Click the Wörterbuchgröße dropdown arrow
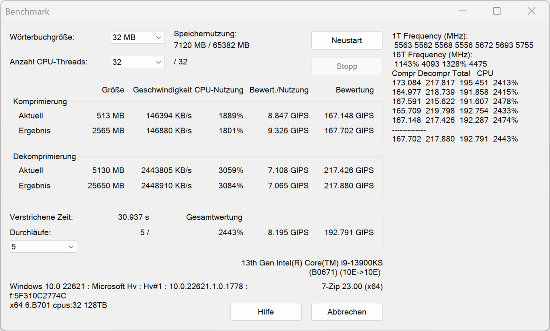The image size is (550, 331). pyautogui.click(x=158, y=38)
